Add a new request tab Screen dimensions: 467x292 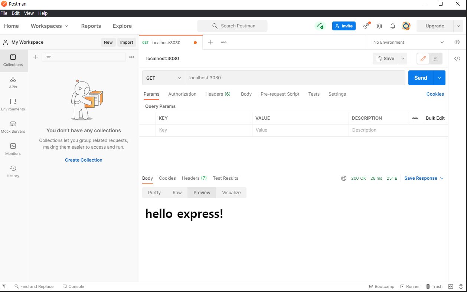210,42
